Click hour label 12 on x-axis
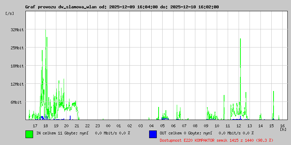Viewport: 291px width, 145px height. point(239,126)
